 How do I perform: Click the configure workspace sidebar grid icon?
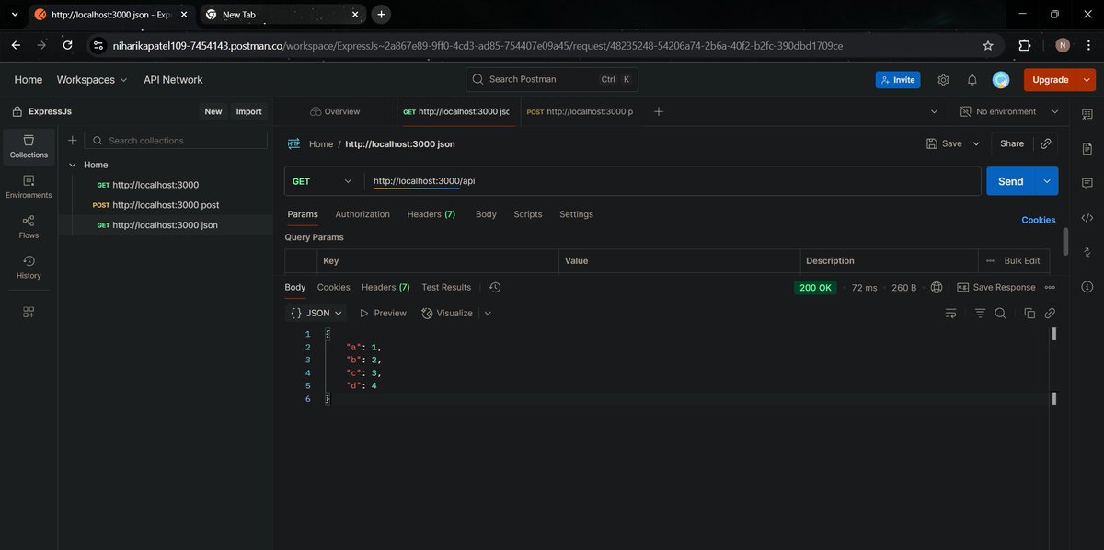coord(29,313)
